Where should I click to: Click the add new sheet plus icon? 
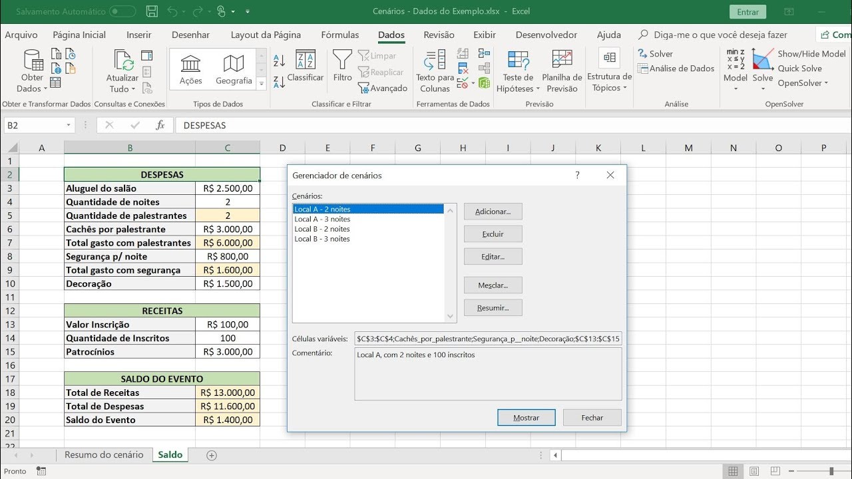coord(212,455)
